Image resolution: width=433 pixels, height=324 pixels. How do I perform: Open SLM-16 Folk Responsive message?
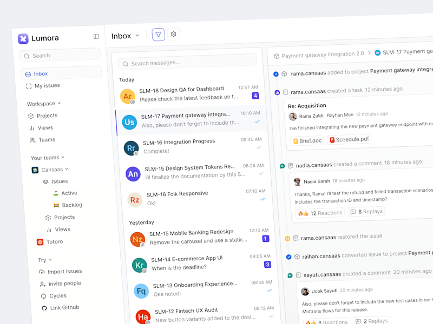[196, 198]
